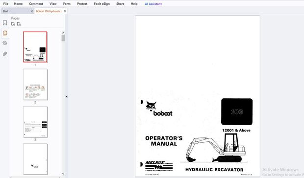Open the Attachments paperclip panel icon
The height and width of the screenshot is (178, 304).
click(5, 54)
